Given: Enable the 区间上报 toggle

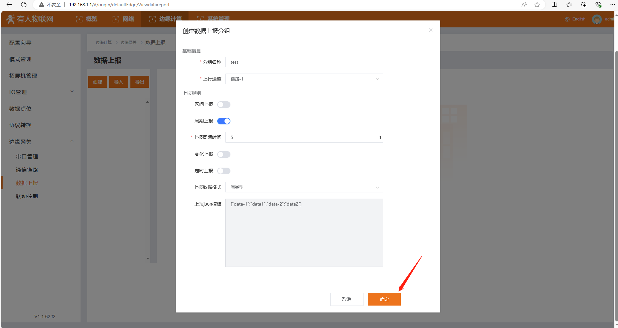Looking at the screenshot, I should pyautogui.click(x=223, y=105).
